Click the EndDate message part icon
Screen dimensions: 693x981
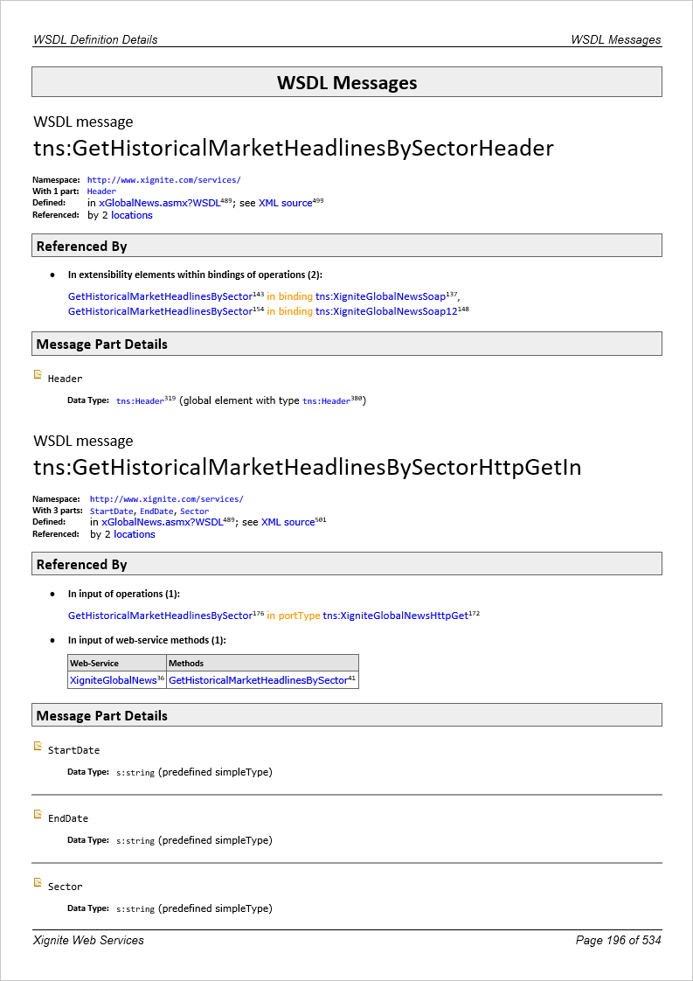click(x=38, y=815)
